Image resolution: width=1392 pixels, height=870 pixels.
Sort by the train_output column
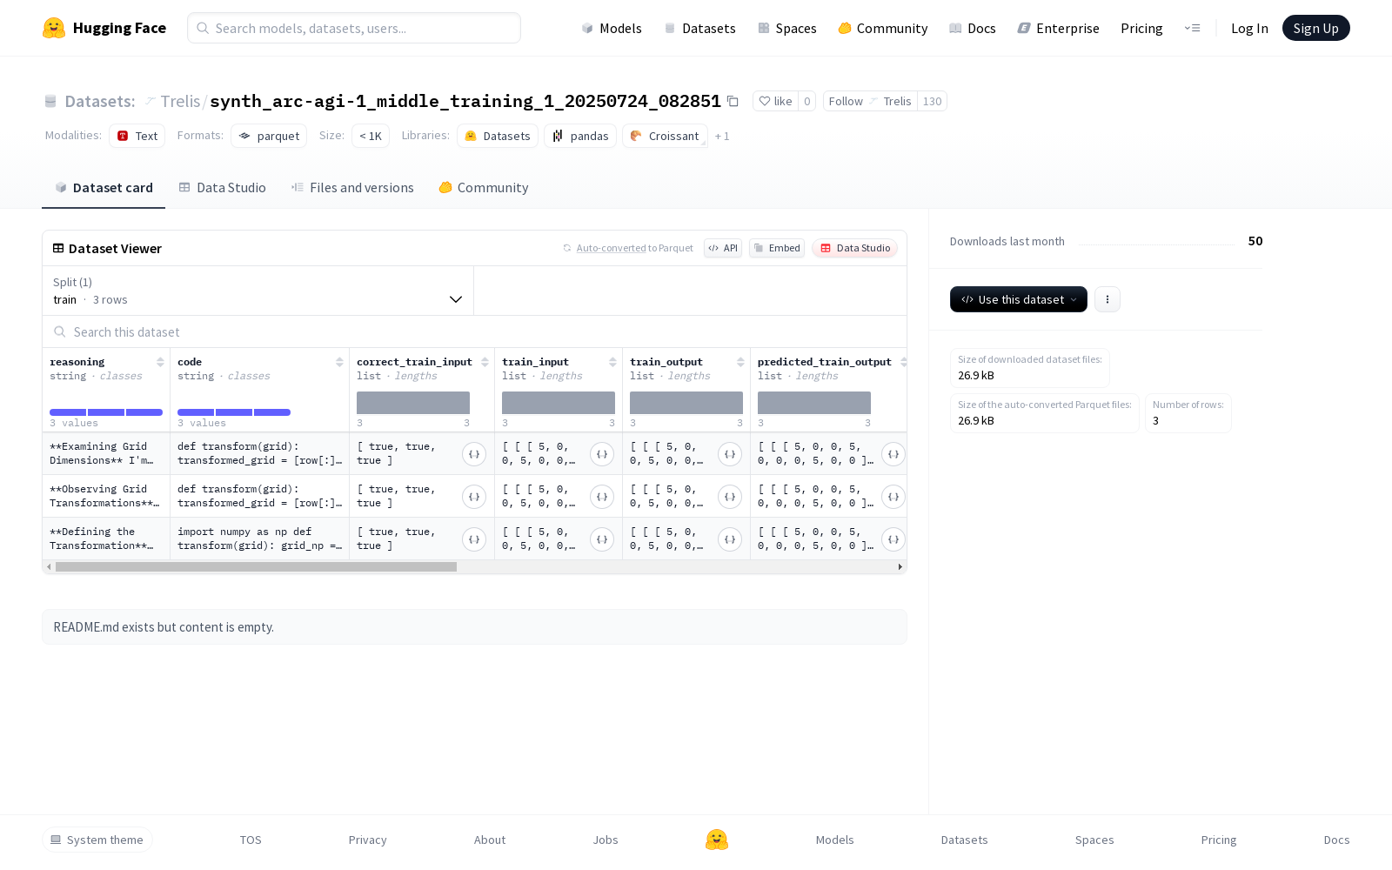[x=740, y=362]
